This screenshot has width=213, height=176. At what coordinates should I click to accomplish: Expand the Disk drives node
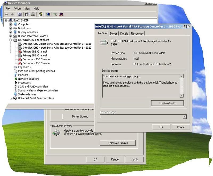point(11,28)
